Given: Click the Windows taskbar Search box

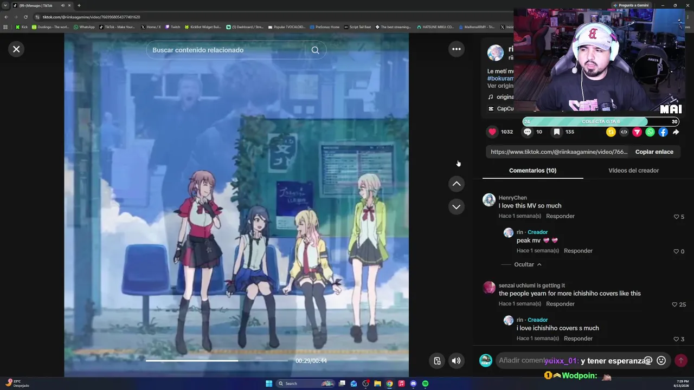Looking at the screenshot, I should pyautogui.click(x=306, y=383).
